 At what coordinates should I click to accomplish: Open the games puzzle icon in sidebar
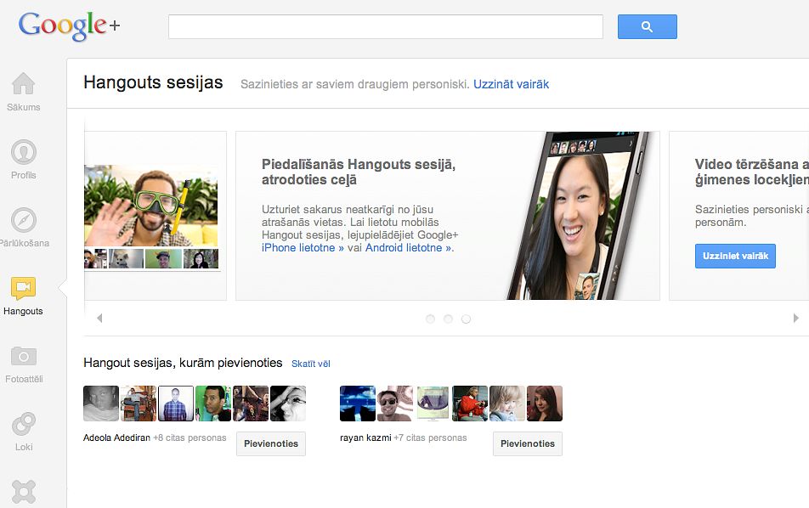point(23,492)
